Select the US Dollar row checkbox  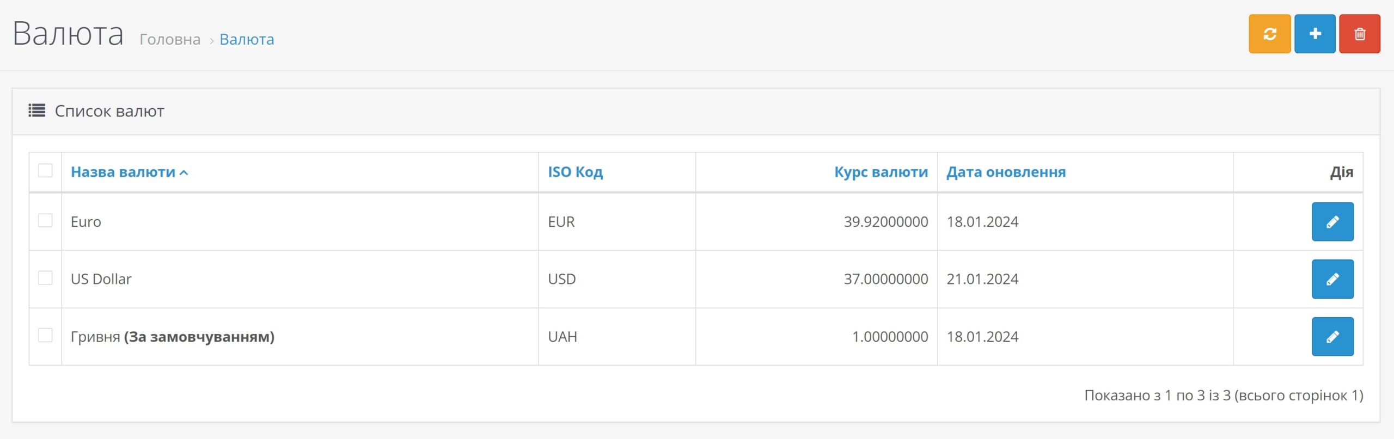coord(46,278)
